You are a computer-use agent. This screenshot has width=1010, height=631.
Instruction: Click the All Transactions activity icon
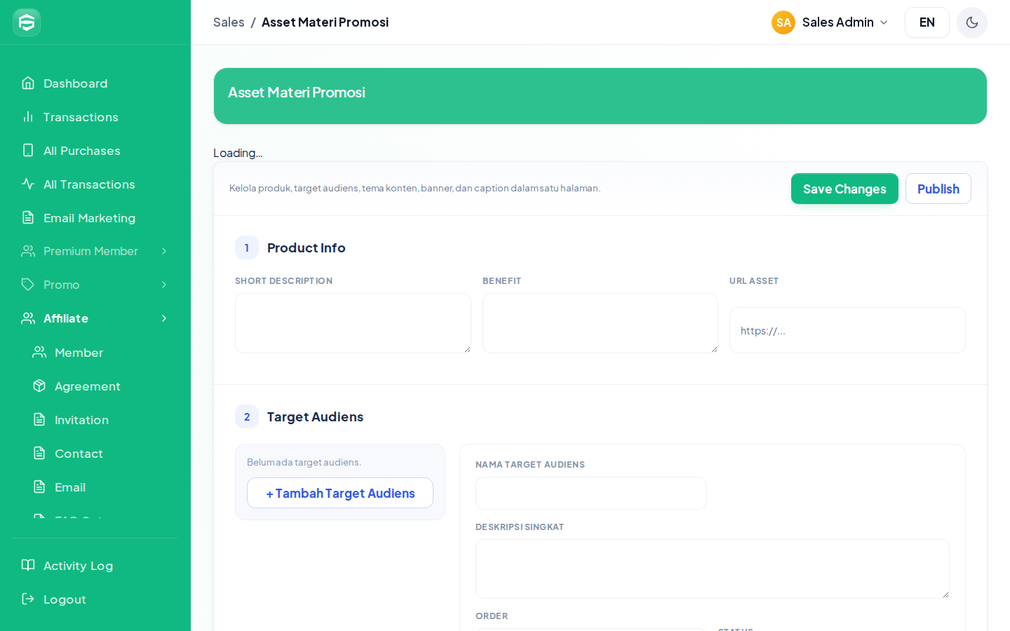coord(28,184)
